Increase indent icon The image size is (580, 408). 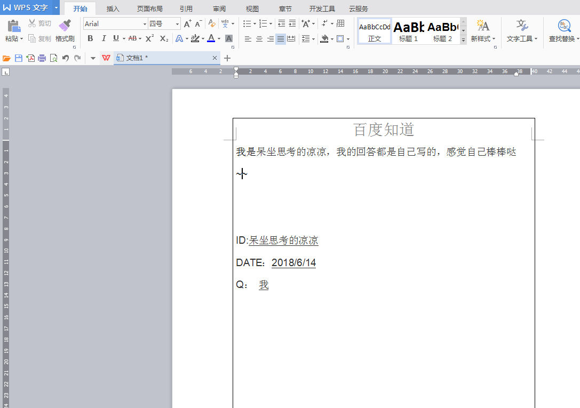click(x=292, y=23)
